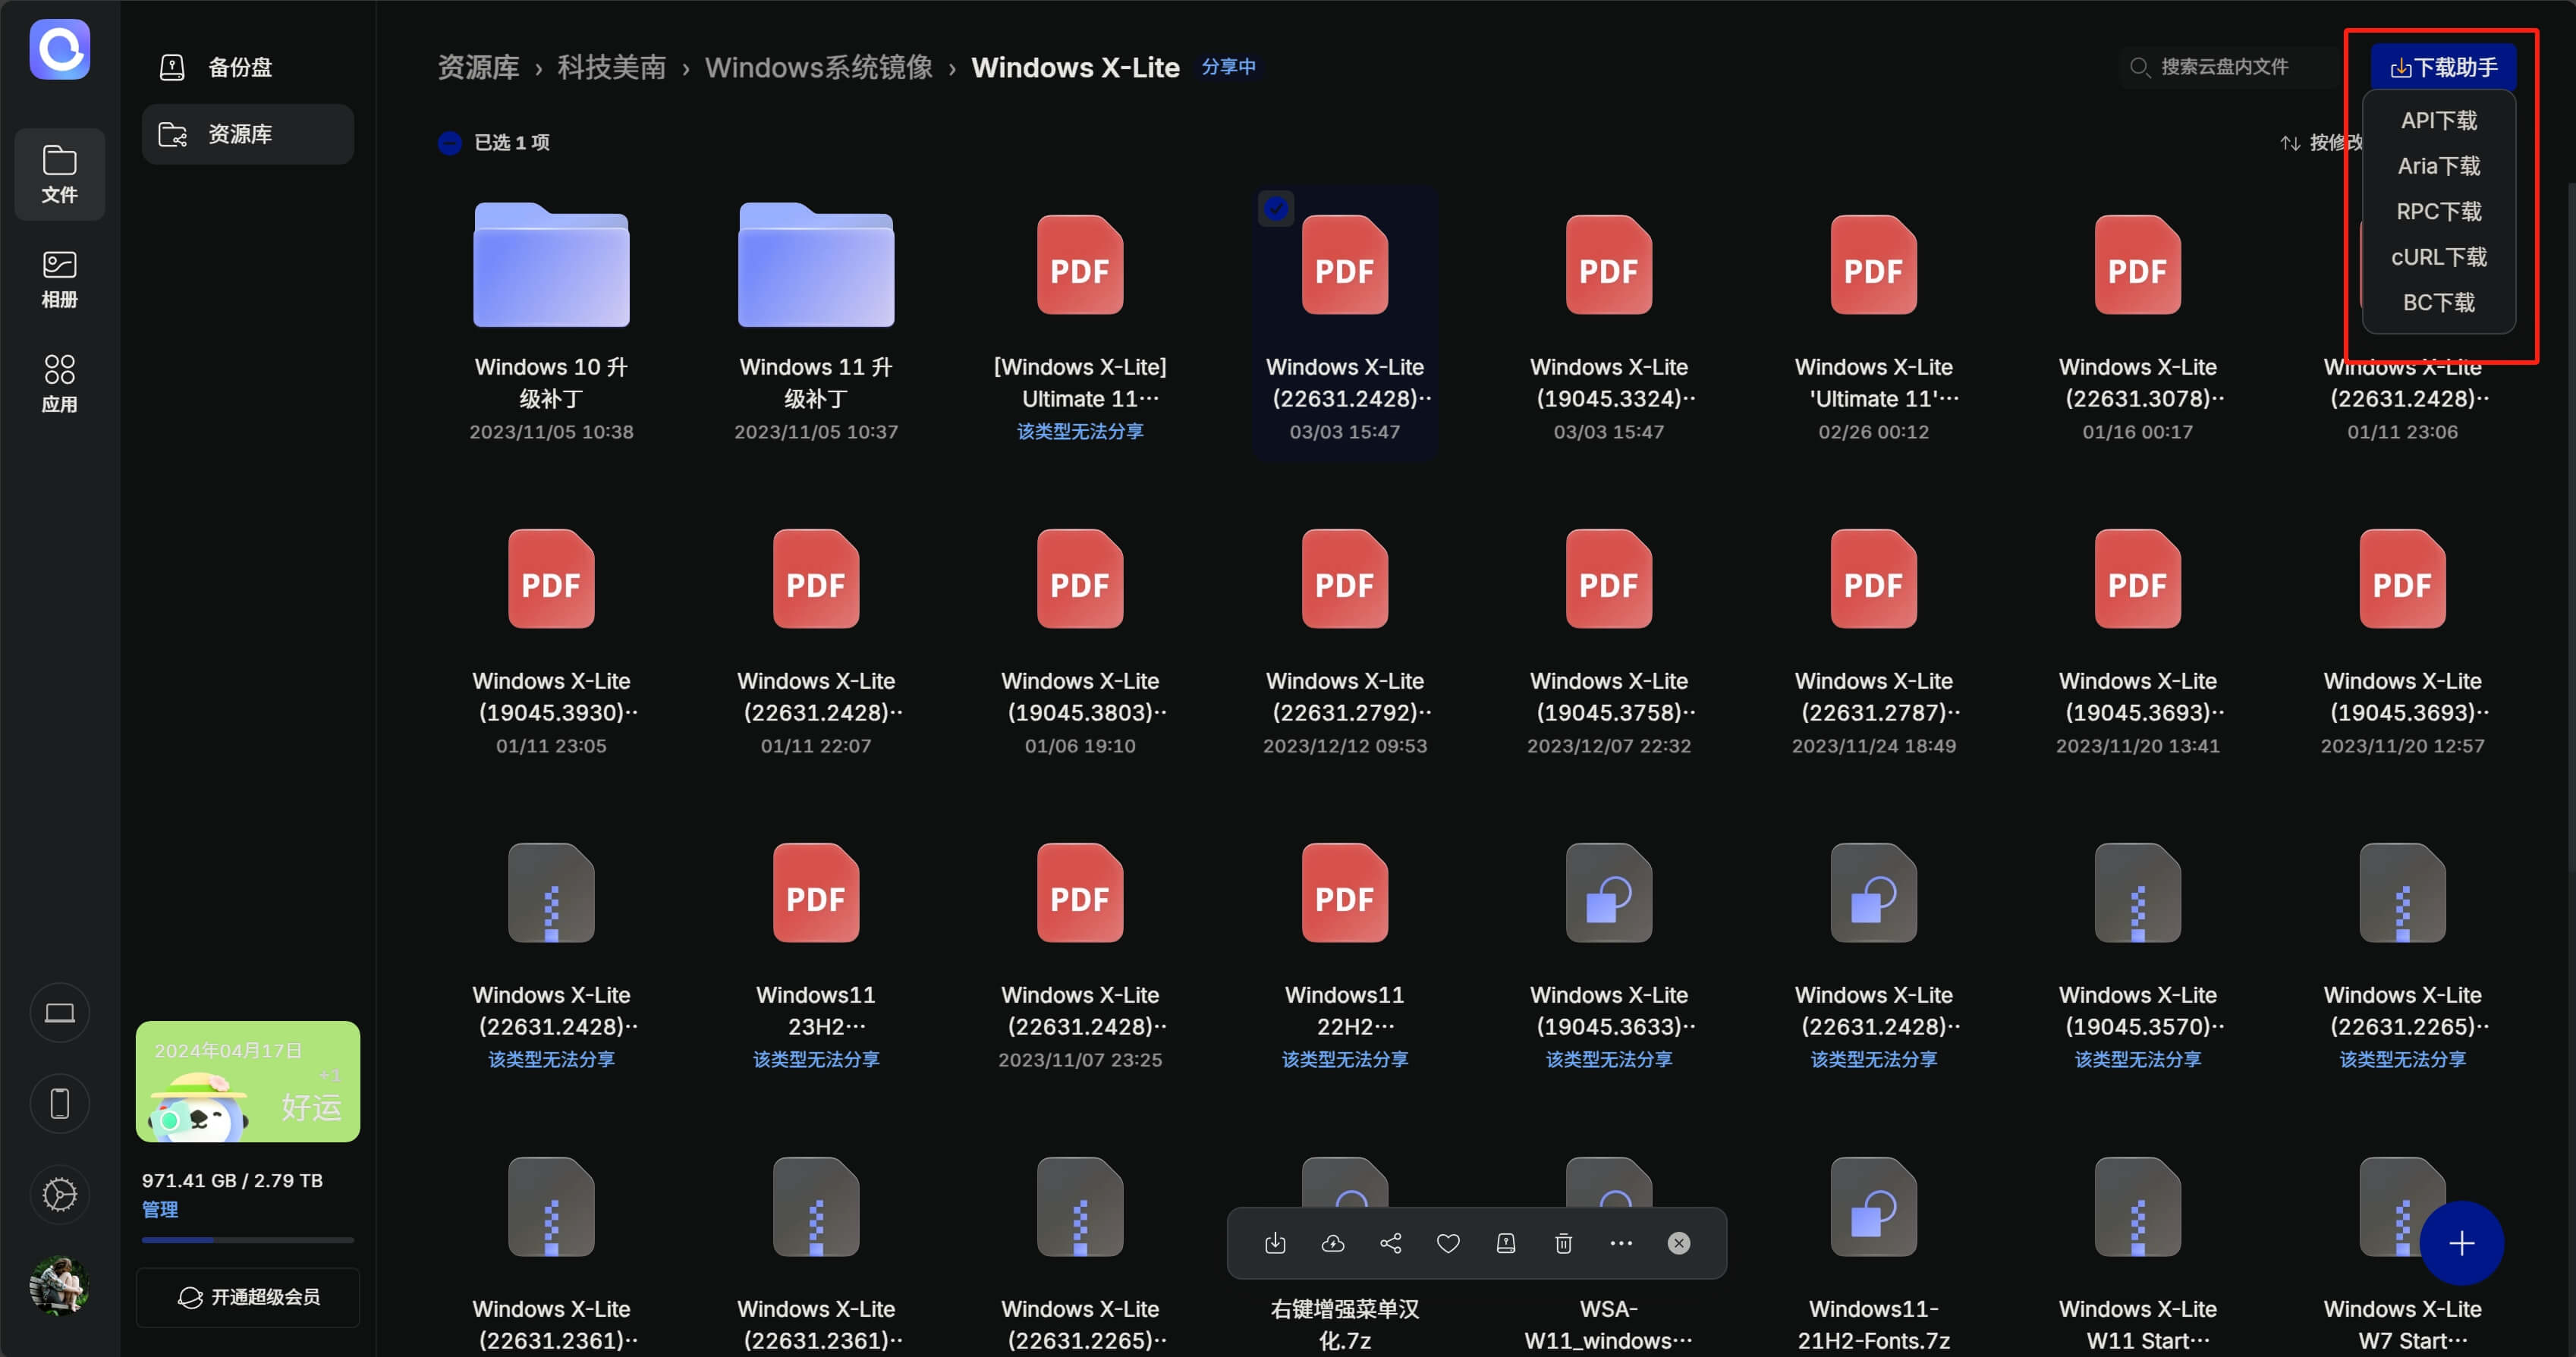
Task: Click the download icon in floating toolbar
Action: click(x=1275, y=1243)
